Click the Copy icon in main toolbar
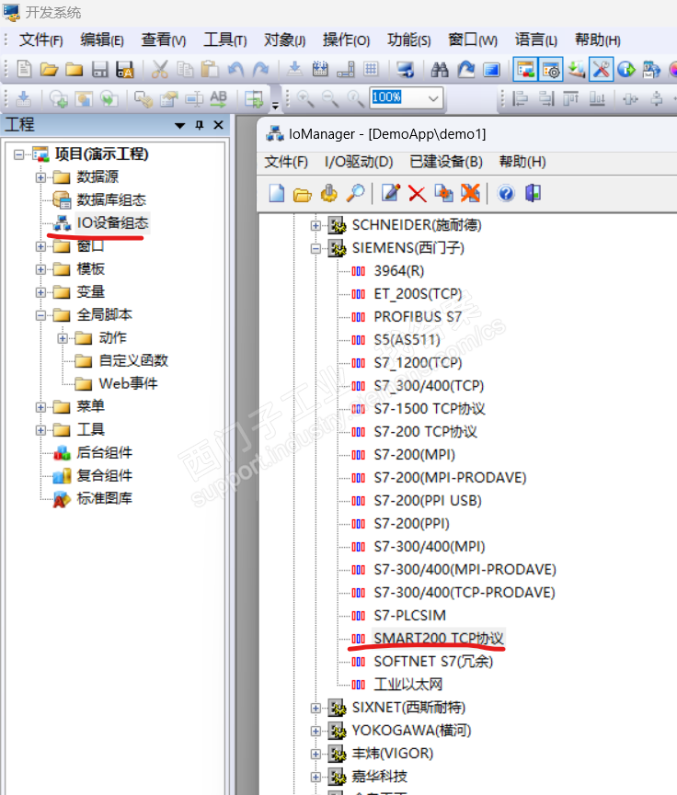This screenshot has width=677, height=795. click(185, 69)
